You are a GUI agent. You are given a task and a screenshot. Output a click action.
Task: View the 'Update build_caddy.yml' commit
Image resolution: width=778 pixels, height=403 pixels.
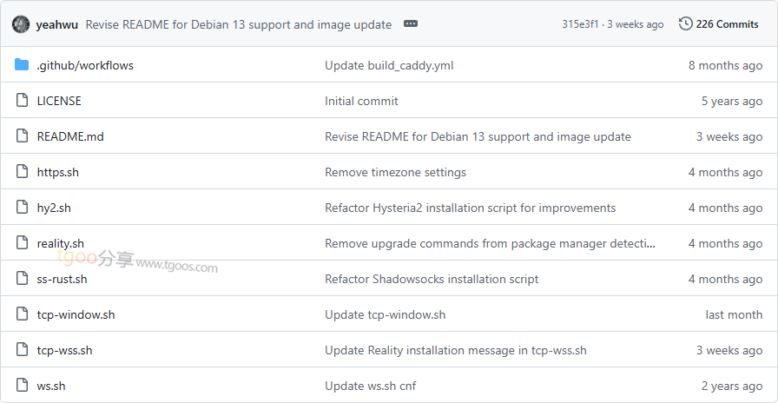click(x=389, y=65)
